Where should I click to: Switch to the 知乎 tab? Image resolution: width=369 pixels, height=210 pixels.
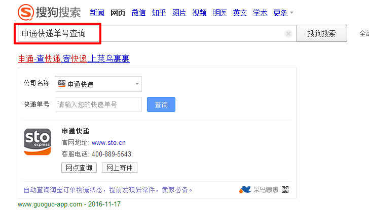point(159,13)
